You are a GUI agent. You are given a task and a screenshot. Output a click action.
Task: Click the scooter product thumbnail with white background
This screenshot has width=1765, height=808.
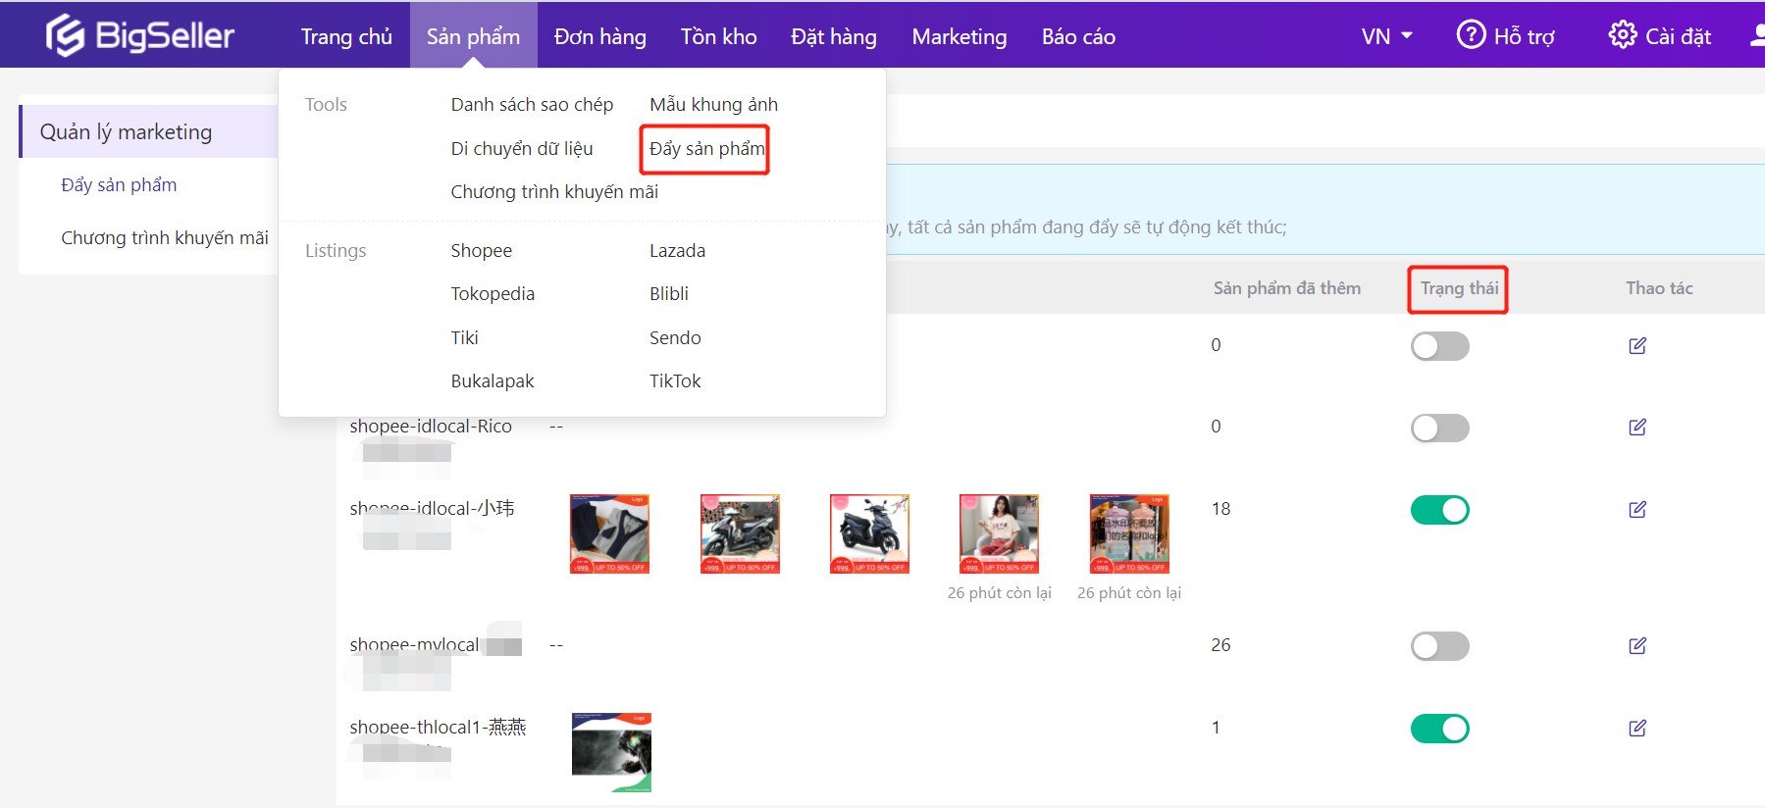(x=869, y=533)
